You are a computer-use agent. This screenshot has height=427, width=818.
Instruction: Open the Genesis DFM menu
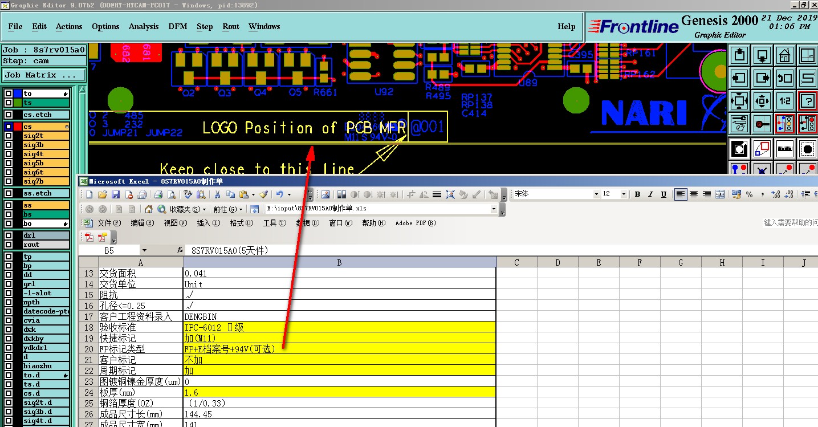tap(178, 26)
